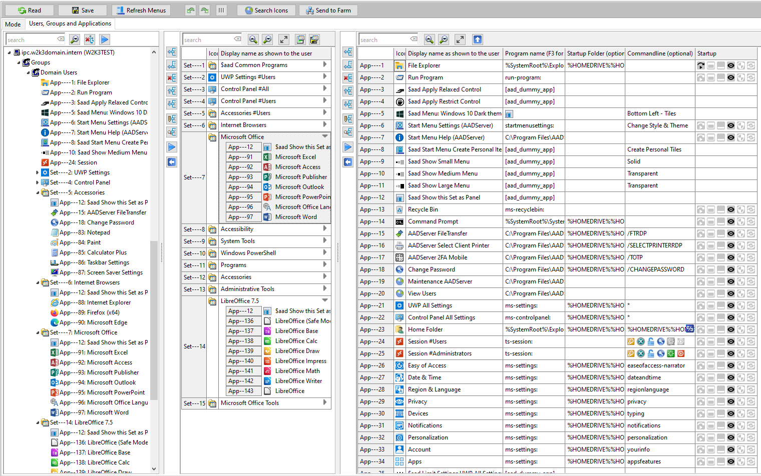The image size is (761, 476).
Task: Select the Users, Groups and Applications tab
Action: (70, 23)
